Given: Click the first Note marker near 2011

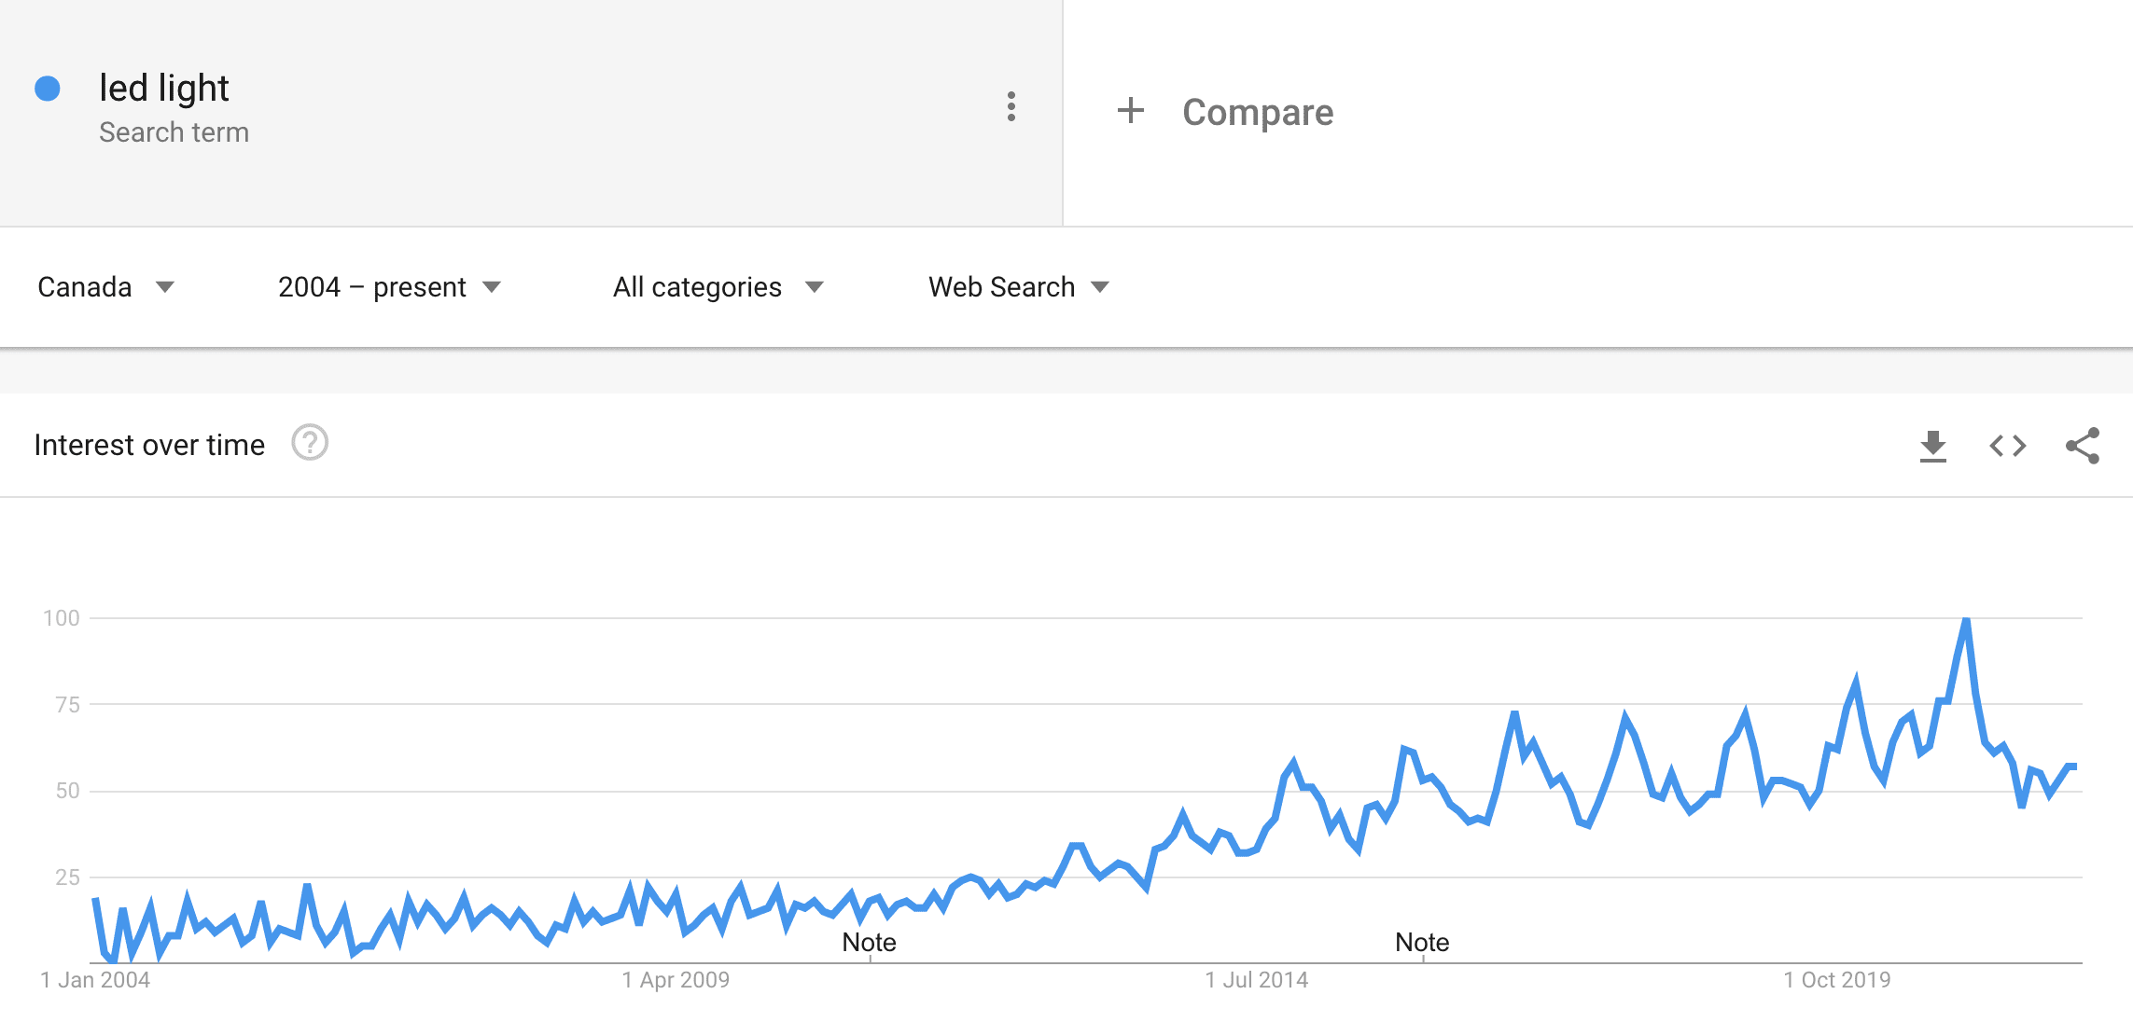Looking at the screenshot, I should point(869,943).
